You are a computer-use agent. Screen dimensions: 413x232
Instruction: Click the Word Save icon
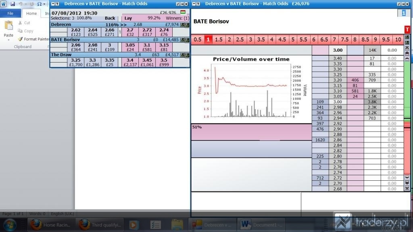coord(13,4)
